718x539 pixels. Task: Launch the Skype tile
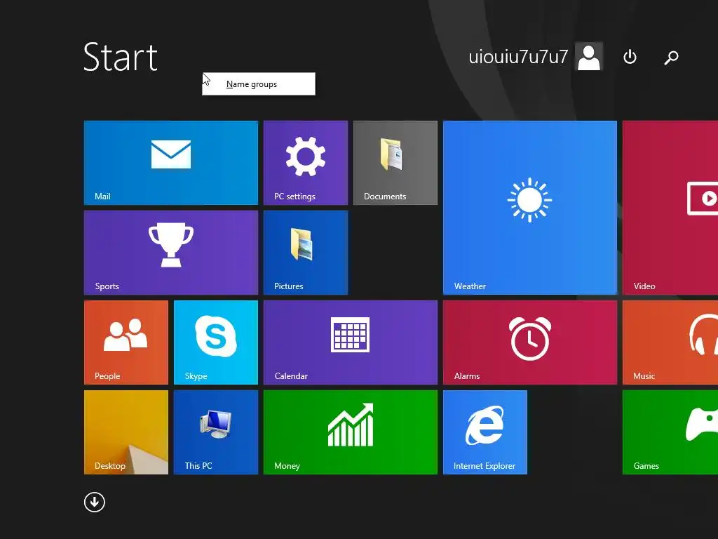216,342
